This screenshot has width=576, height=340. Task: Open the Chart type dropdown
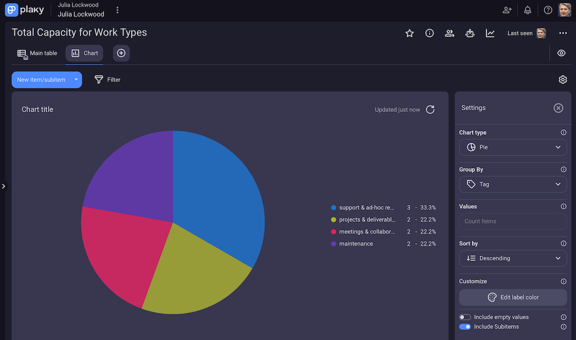tap(513, 147)
